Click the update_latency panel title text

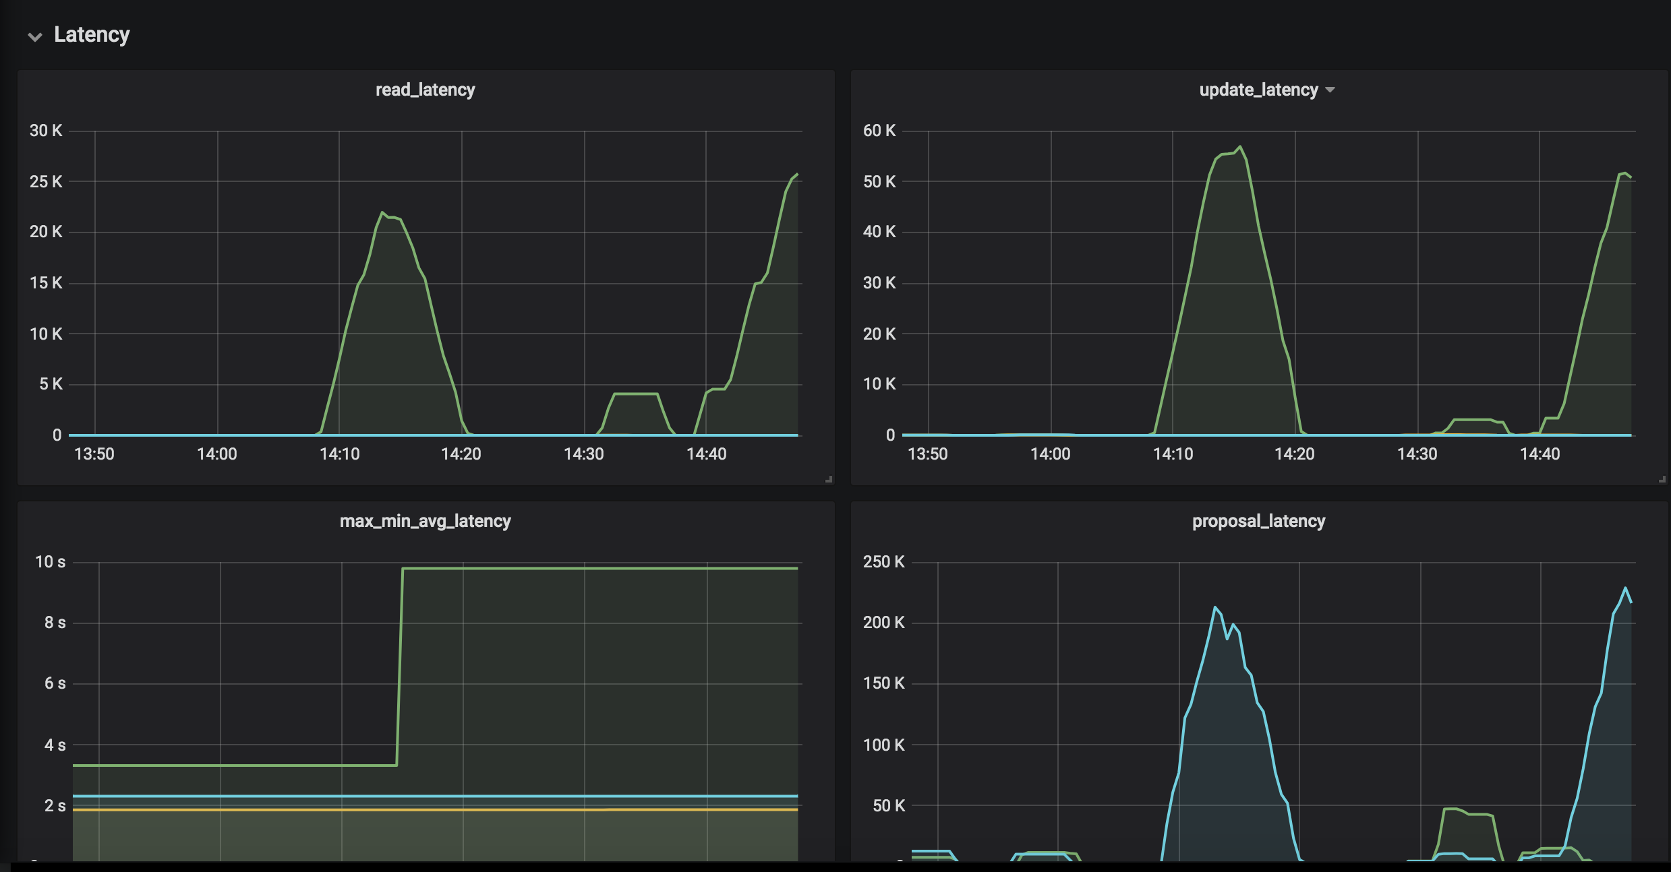(1258, 90)
